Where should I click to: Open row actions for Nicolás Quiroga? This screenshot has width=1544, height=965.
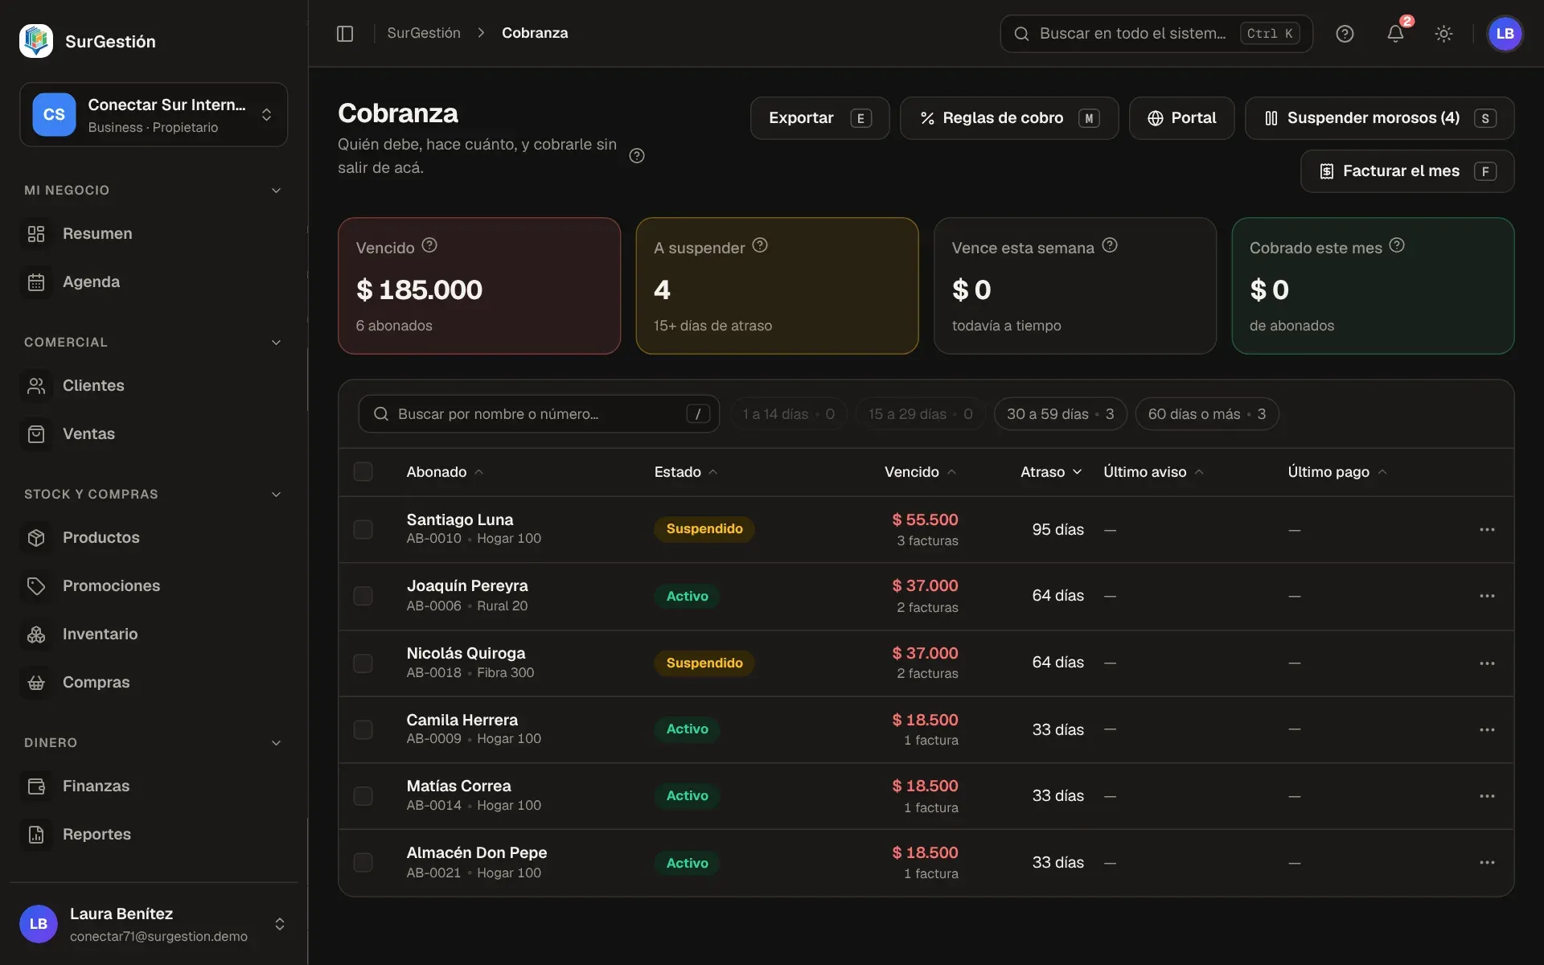tap(1487, 663)
